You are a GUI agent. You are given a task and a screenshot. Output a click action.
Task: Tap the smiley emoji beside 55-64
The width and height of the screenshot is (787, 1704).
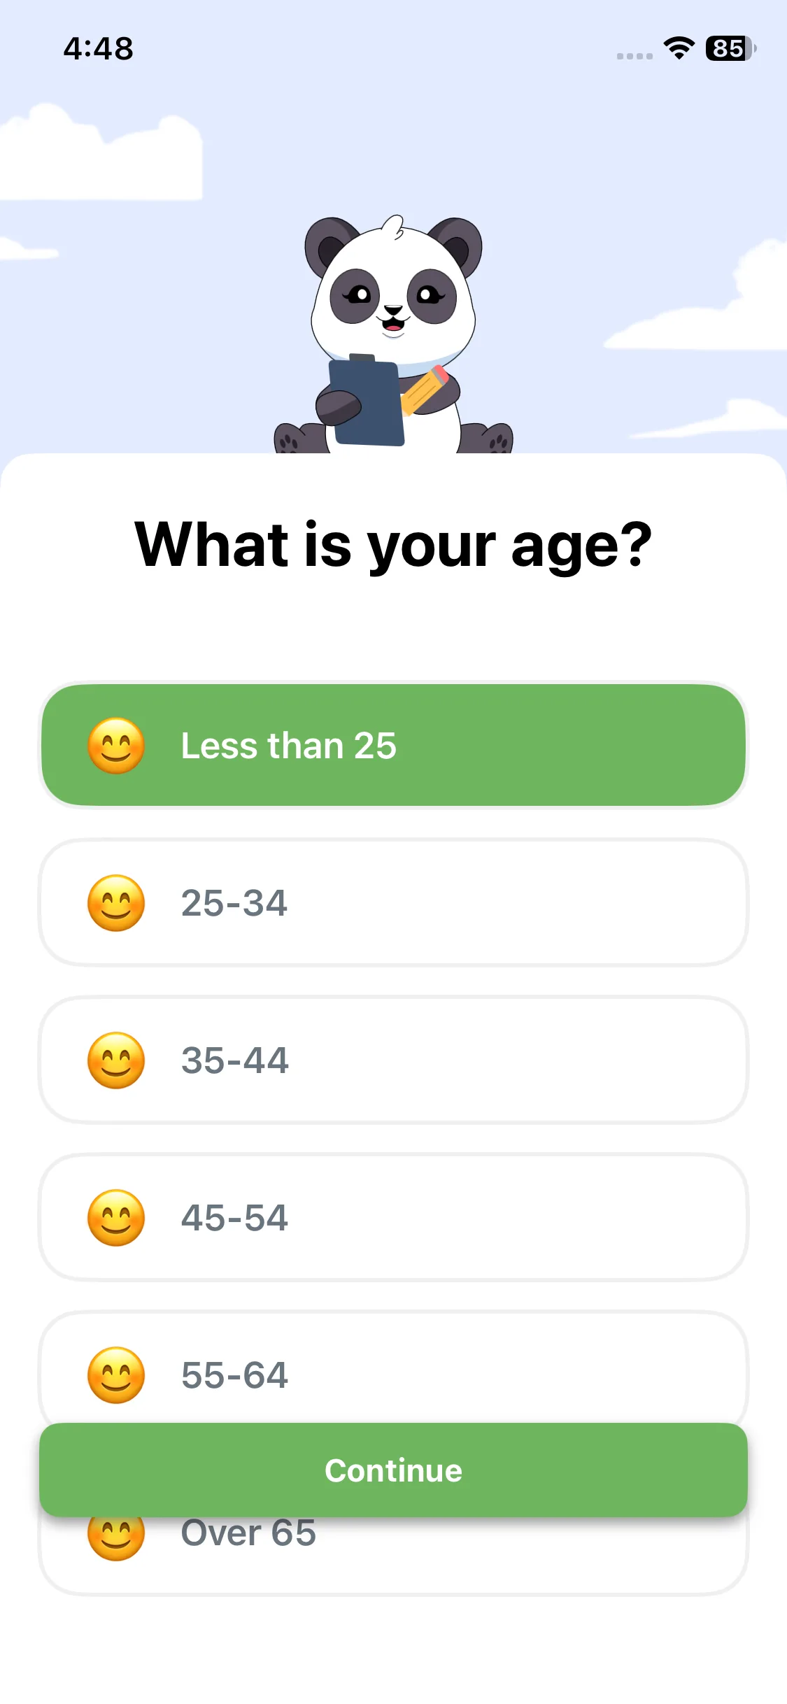pyautogui.click(x=116, y=1375)
